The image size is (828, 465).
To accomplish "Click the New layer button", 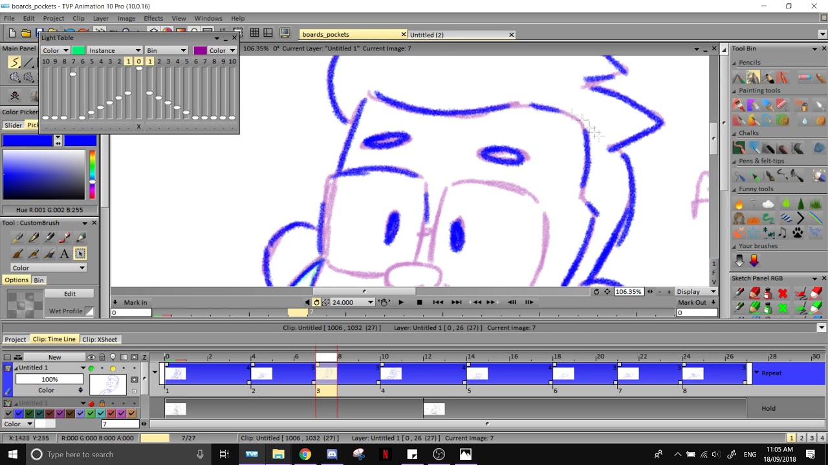I will tap(54, 357).
